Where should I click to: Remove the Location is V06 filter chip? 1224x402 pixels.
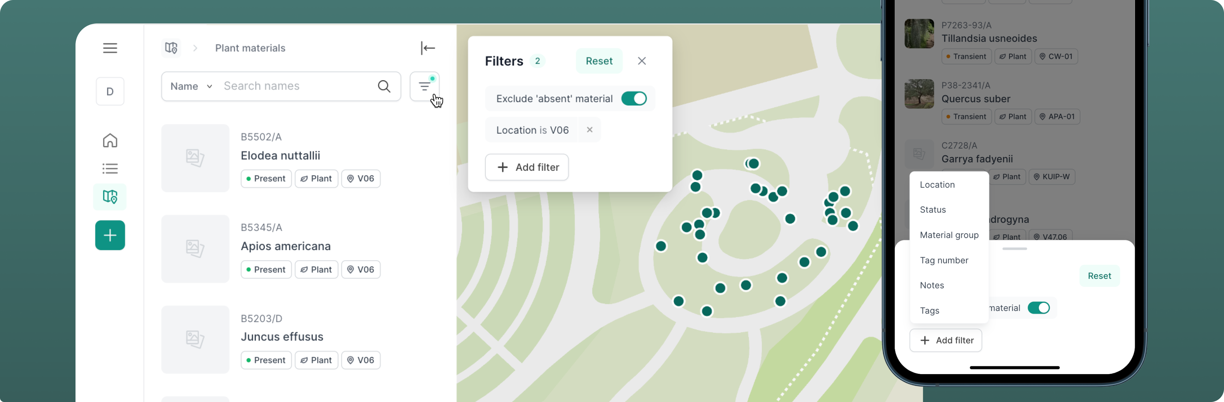tap(589, 130)
